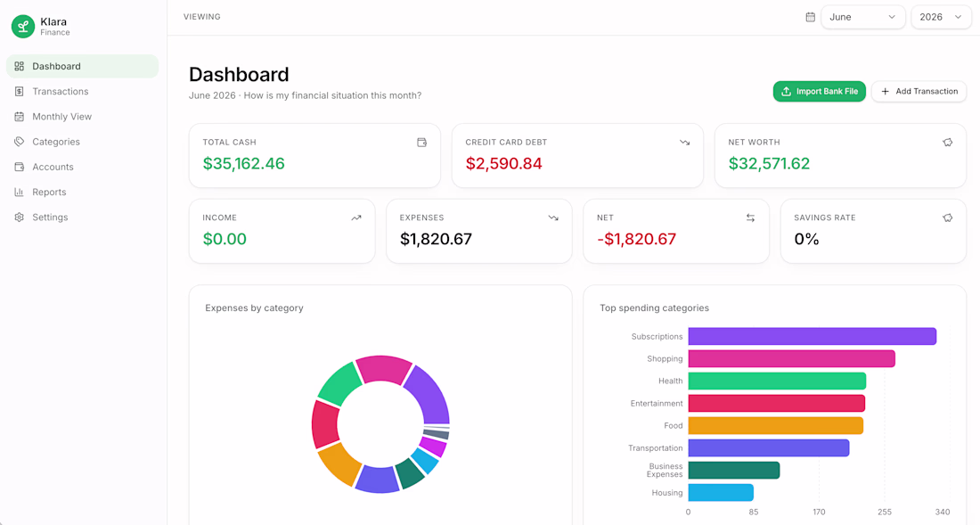Click the Settings gear icon
The height and width of the screenshot is (525, 980).
tap(20, 217)
